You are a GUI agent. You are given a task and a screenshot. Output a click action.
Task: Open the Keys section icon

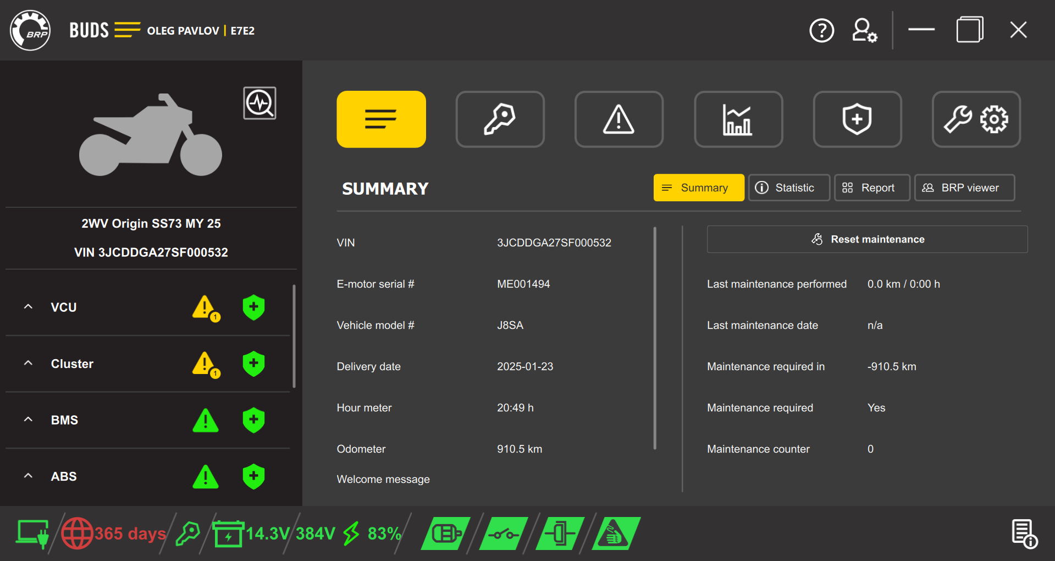tap(500, 119)
